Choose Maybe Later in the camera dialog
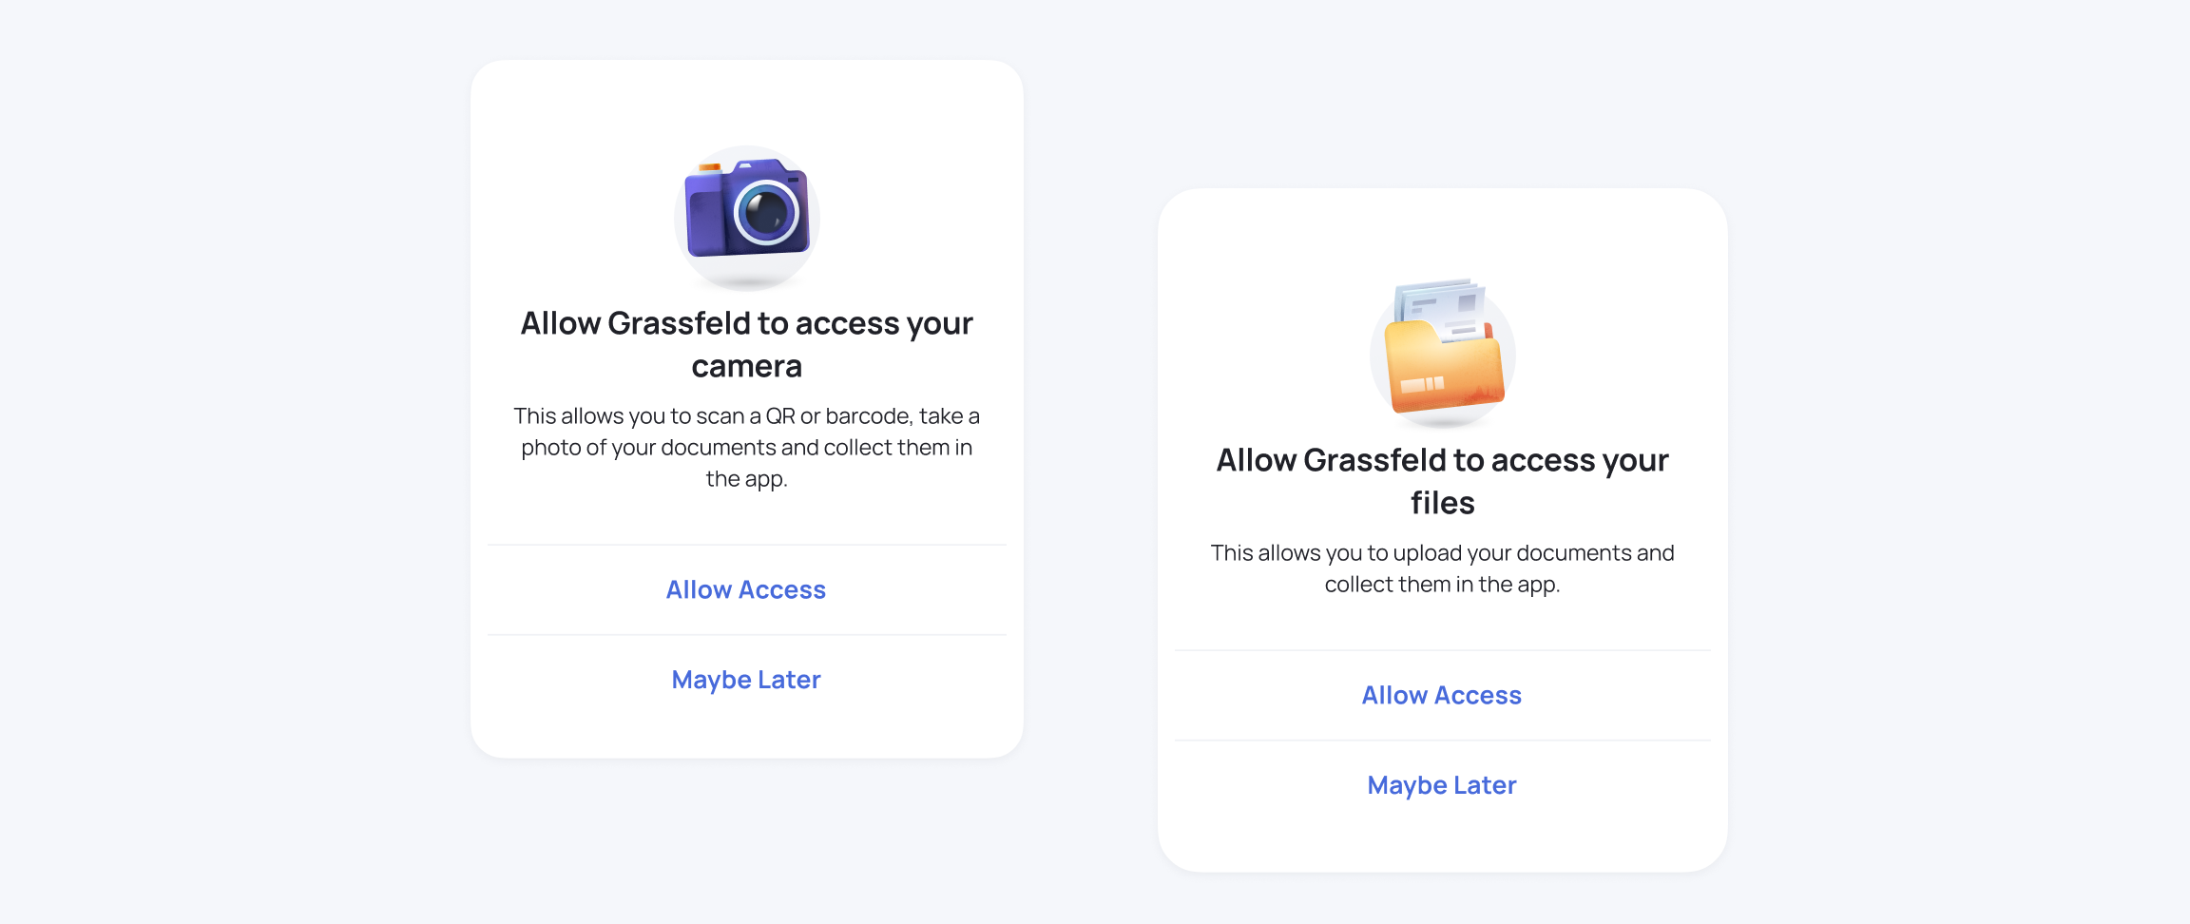The height and width of the screenshot is (924, 2190). 746,680
